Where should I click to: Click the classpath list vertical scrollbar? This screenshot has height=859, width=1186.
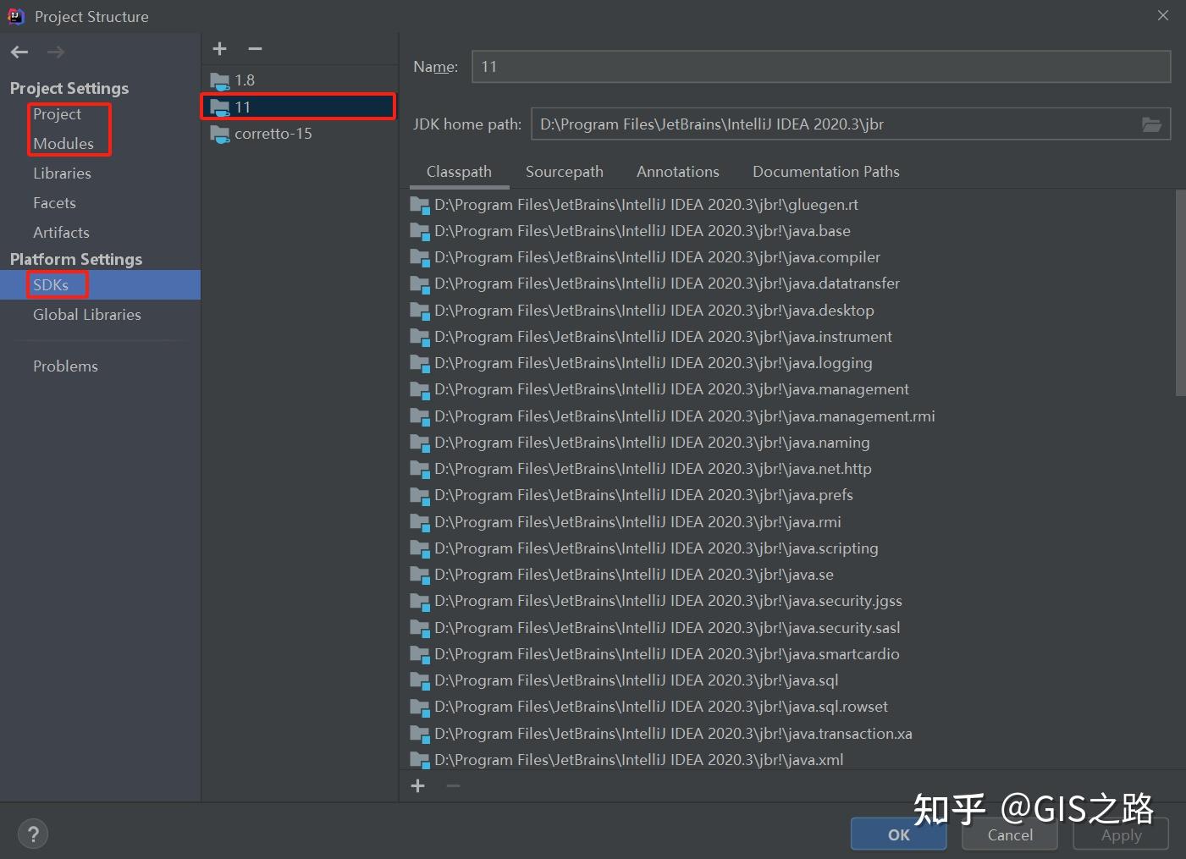pyautogui.click(x=1180, y=293)
